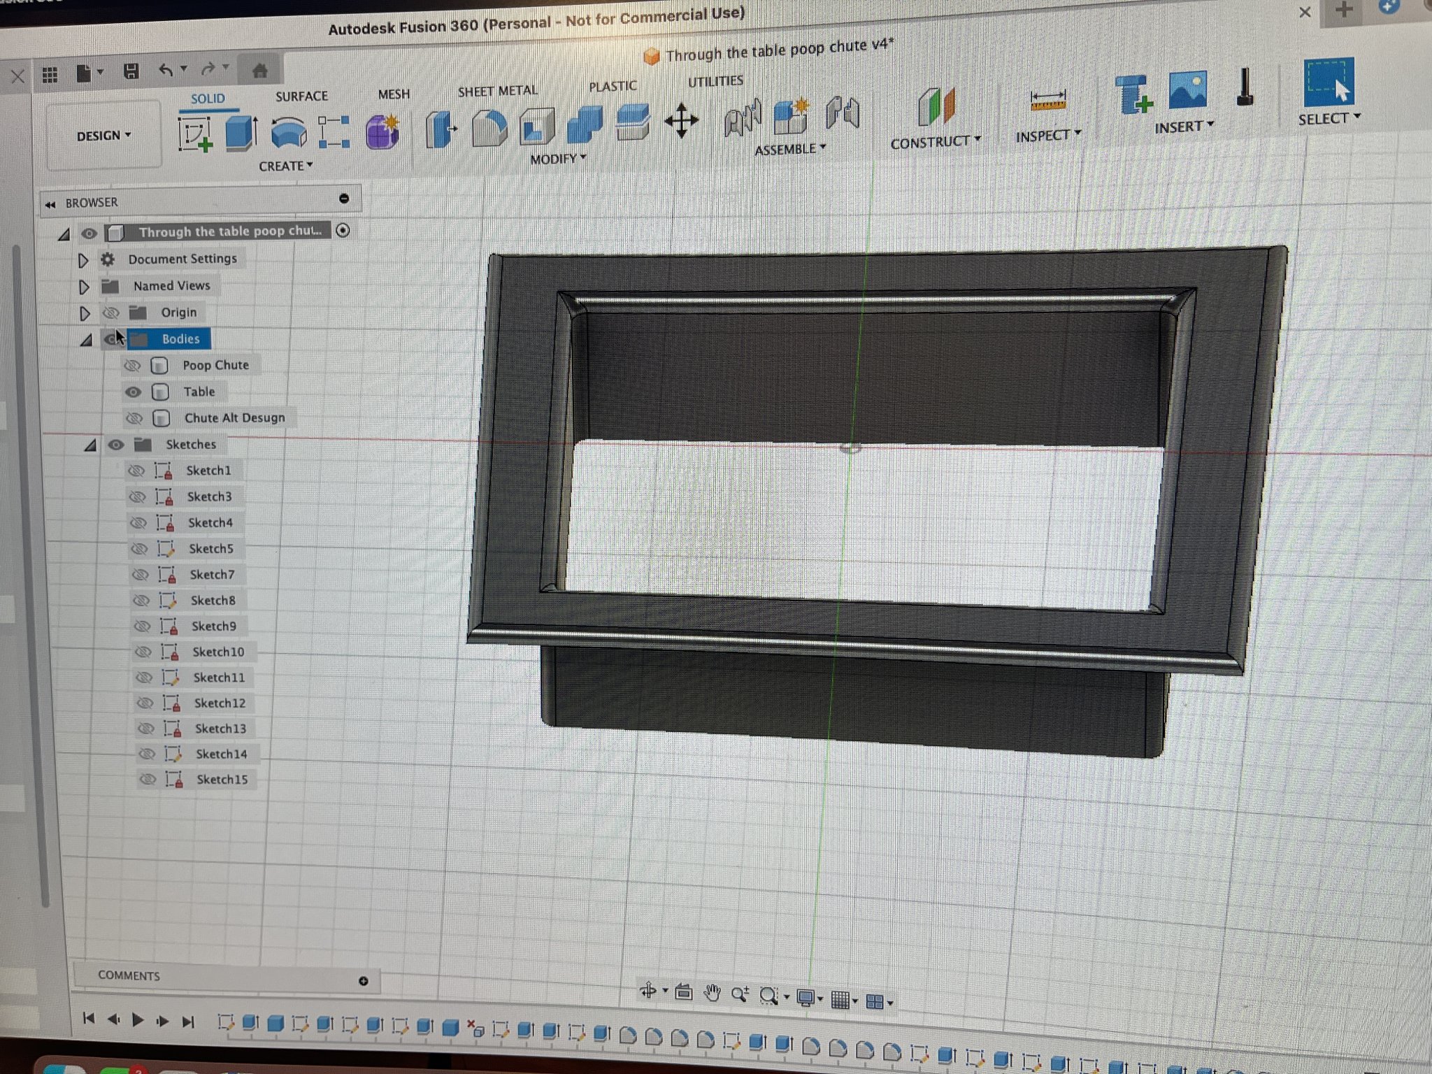
Task: Collapse the Sketches folder
Action: point(90,445)
